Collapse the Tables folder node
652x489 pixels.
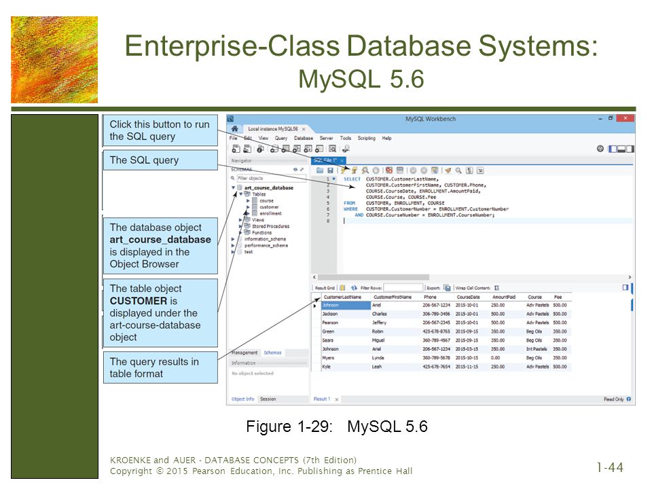[x=240, y=194]
